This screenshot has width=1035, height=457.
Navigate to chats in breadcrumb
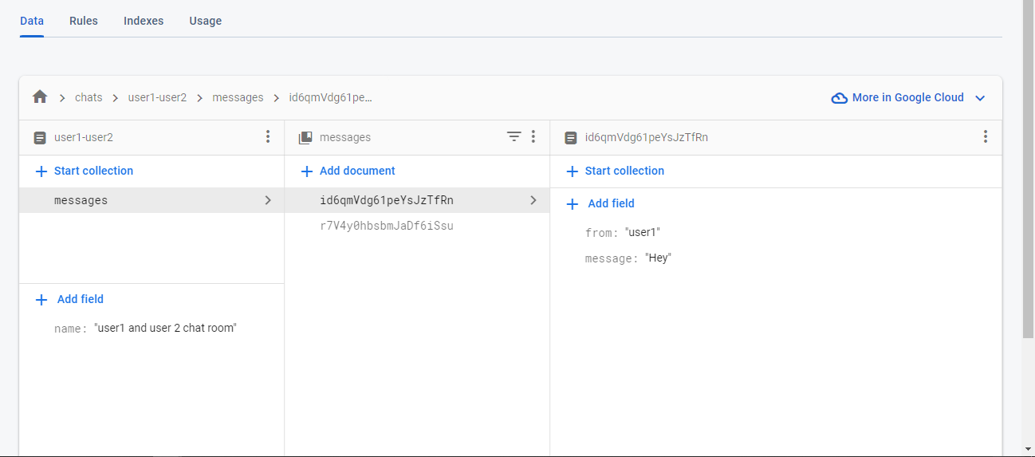[89, 97]
